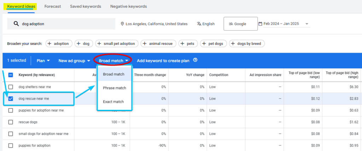Add pets chip to broaden search

188,43
